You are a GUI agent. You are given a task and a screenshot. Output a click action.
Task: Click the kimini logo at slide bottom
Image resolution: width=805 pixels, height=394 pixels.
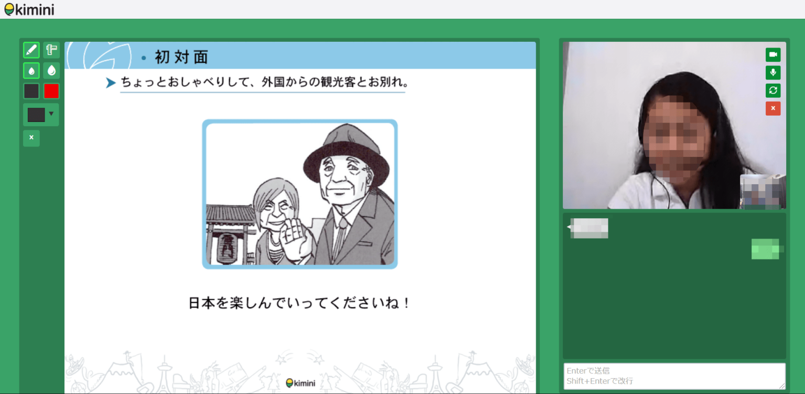[x=300, y=383]
